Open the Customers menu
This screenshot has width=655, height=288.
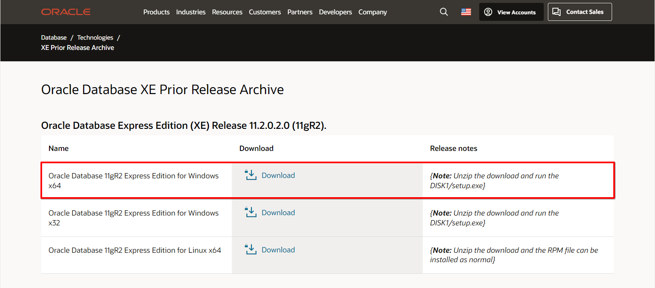265,12
